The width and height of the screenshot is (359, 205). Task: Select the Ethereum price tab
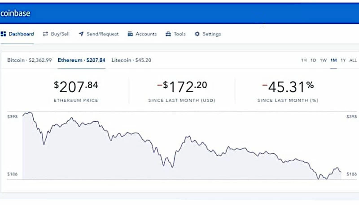82,60
